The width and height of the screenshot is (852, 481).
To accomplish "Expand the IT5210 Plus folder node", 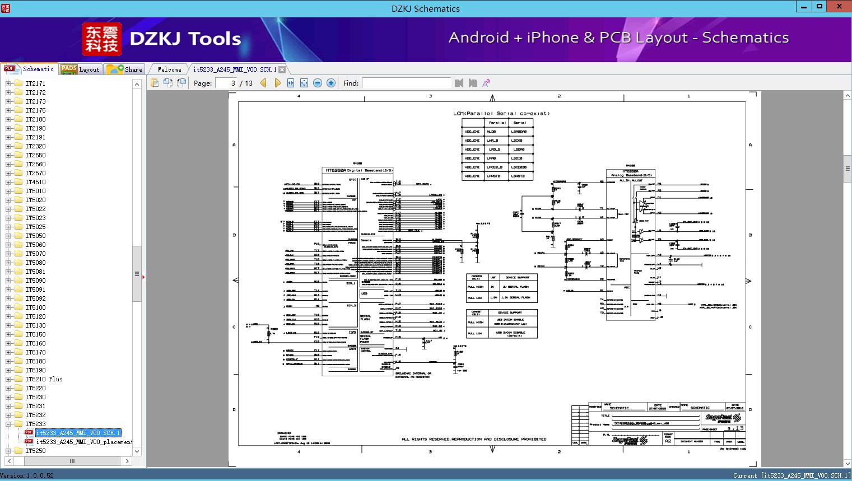I will [8, 379].
